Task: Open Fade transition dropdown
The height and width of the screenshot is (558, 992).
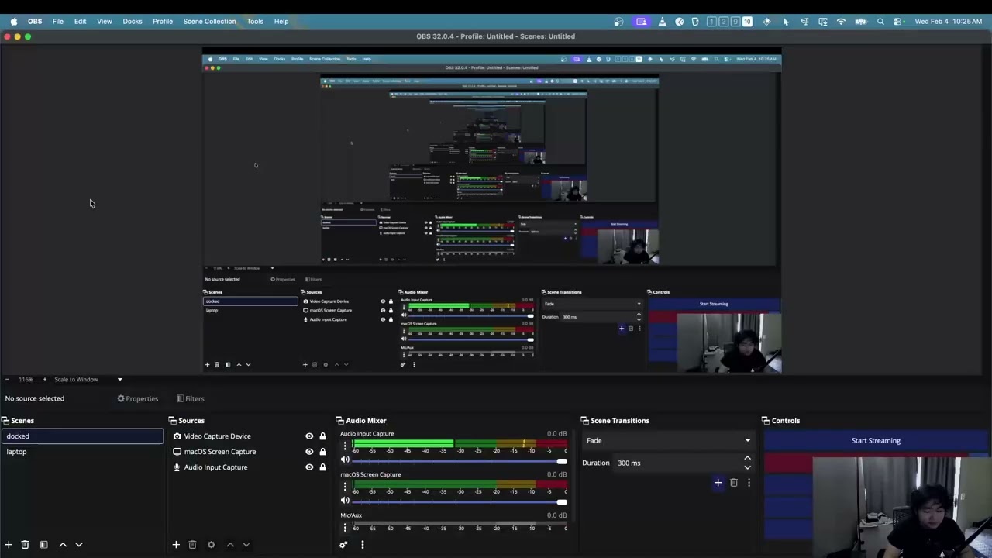Action: [x=667, y=440]
